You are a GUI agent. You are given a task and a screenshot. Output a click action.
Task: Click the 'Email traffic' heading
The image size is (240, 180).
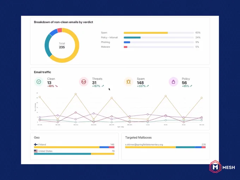[x=42, y=72]
